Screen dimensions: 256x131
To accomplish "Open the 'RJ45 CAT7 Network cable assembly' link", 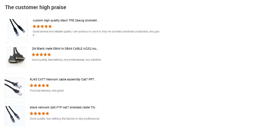I will tap(63, 79).
